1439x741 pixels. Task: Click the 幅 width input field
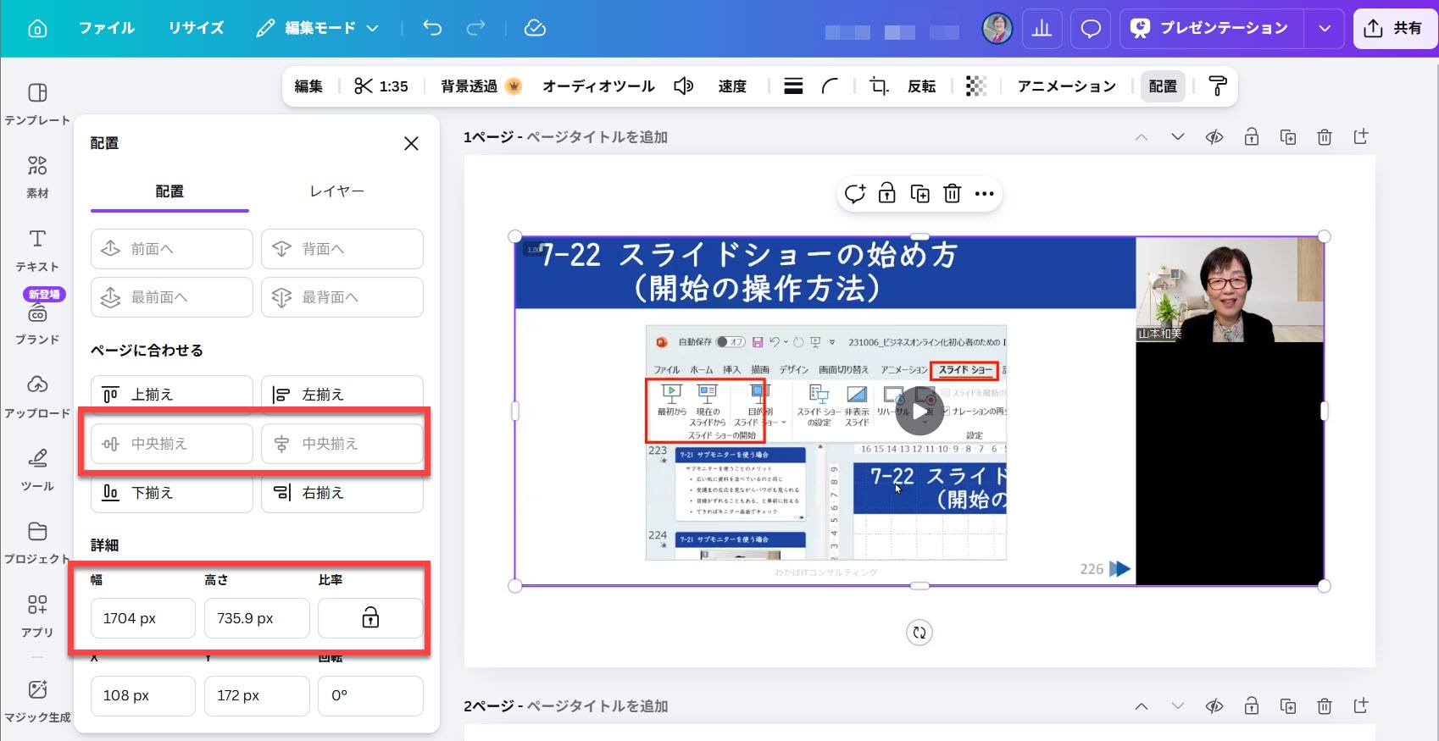point(142,618)
